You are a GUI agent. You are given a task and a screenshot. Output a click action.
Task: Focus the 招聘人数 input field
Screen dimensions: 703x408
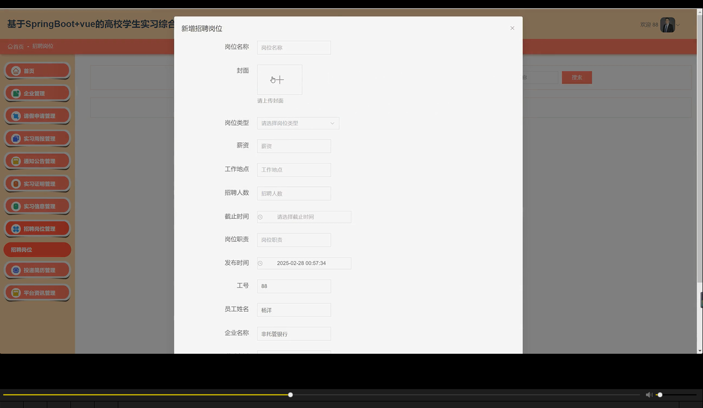294,193
